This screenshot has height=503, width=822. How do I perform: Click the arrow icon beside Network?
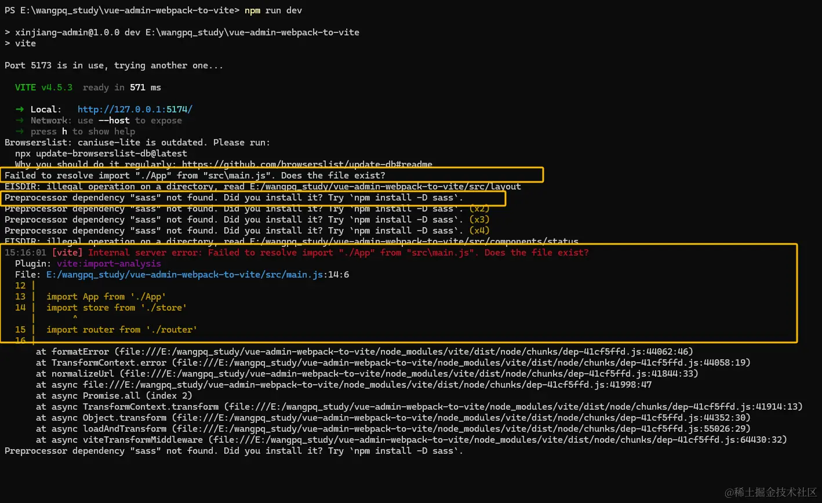(x=20, y=121)
